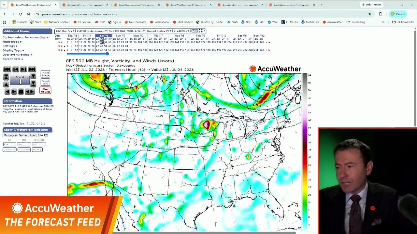Jump to first frame of the animation
The height and width of the screenshot is (234, 417).
click(7, 69)
